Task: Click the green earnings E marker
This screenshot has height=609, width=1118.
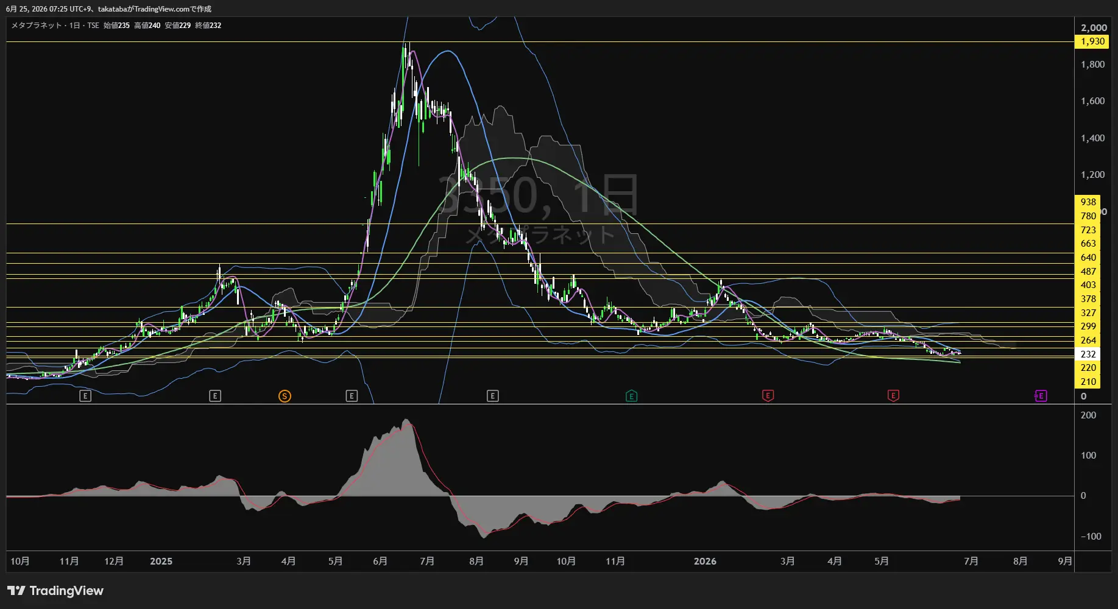Action: [x=632, y=396]
